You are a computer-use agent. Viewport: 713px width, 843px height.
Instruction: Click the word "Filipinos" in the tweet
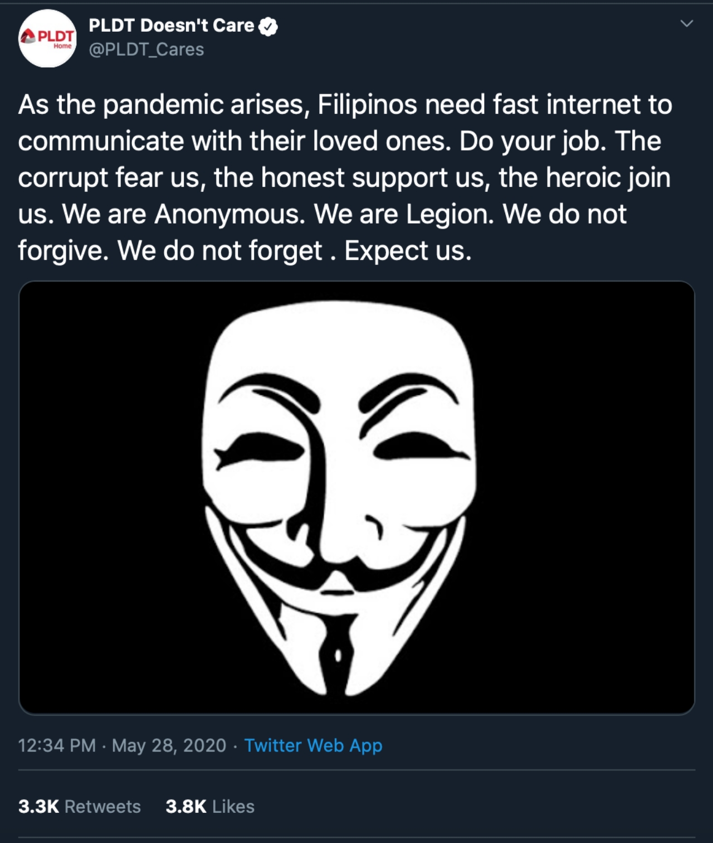click(x=367, y=105)
